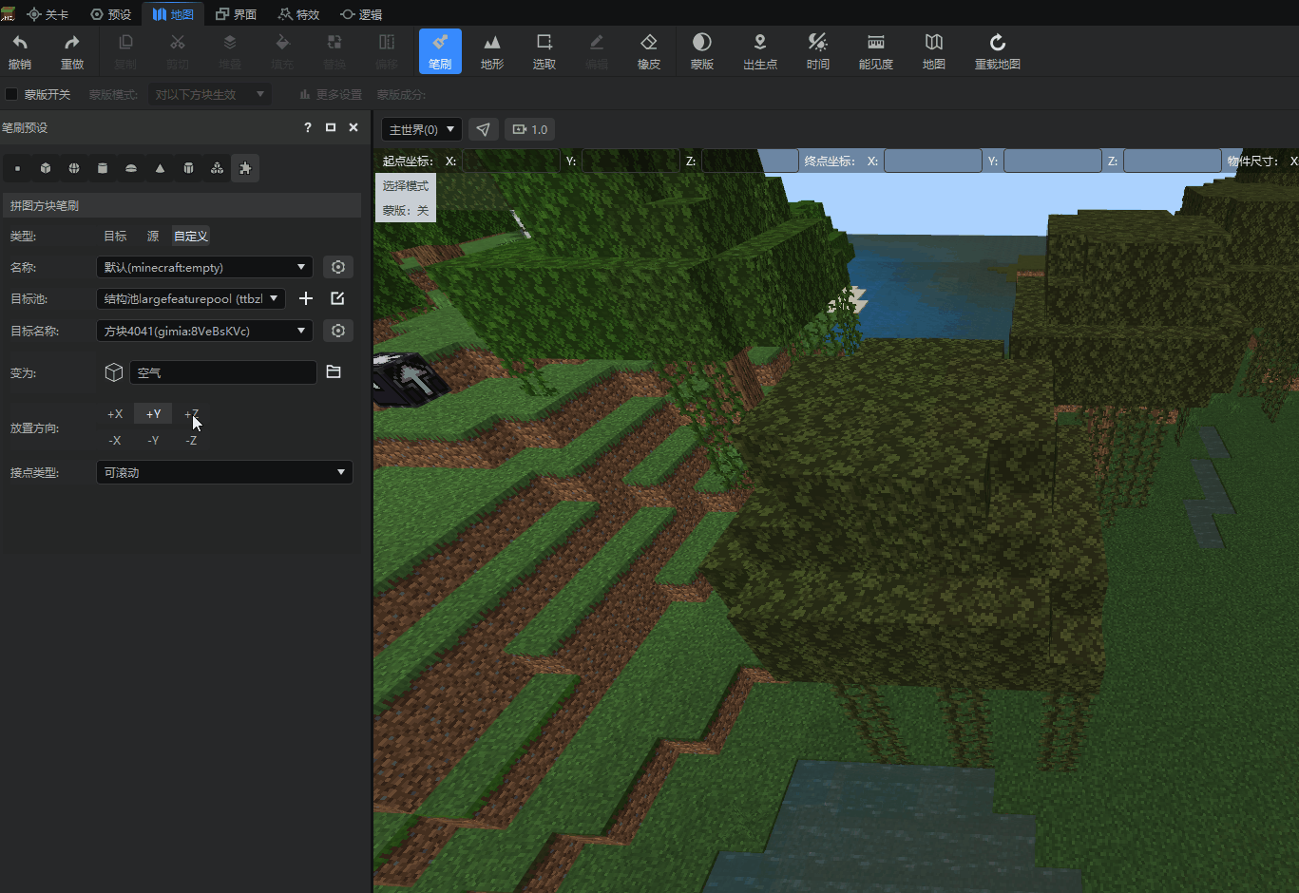The height and width of the screenshot is (893, 1299).
Task: Open the 能见度 visibility setting
Action: point(876,51)
